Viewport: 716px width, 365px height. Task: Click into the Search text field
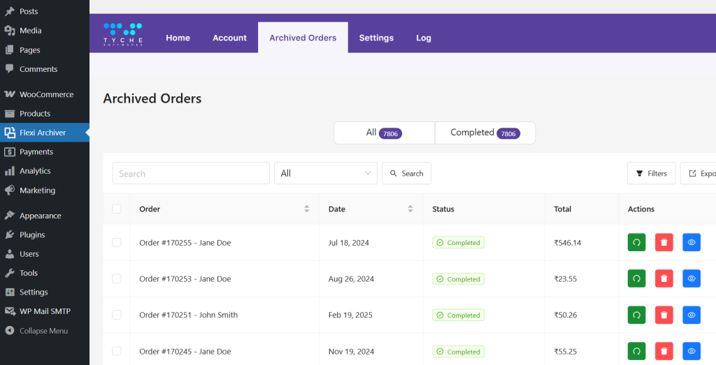pyautogui.click(x=191, y=173)
